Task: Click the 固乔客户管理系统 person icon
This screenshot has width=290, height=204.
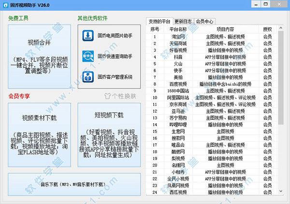Action: (x=88, y=77)
